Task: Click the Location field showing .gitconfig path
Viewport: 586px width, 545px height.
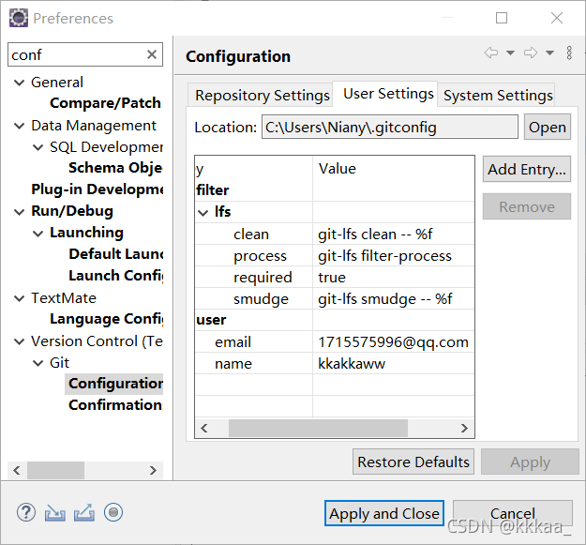Action: pos(390,127)
